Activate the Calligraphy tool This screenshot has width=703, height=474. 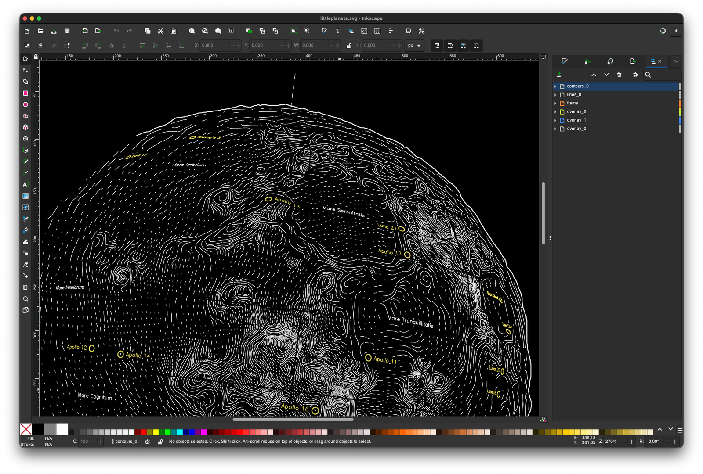pos(25,172)
